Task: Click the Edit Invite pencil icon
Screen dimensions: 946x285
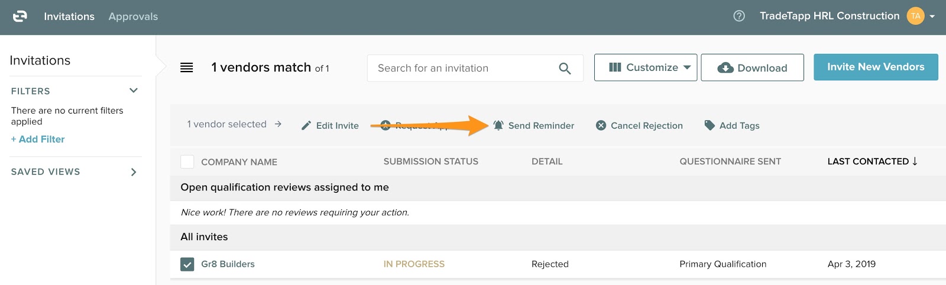Action: 306,125
